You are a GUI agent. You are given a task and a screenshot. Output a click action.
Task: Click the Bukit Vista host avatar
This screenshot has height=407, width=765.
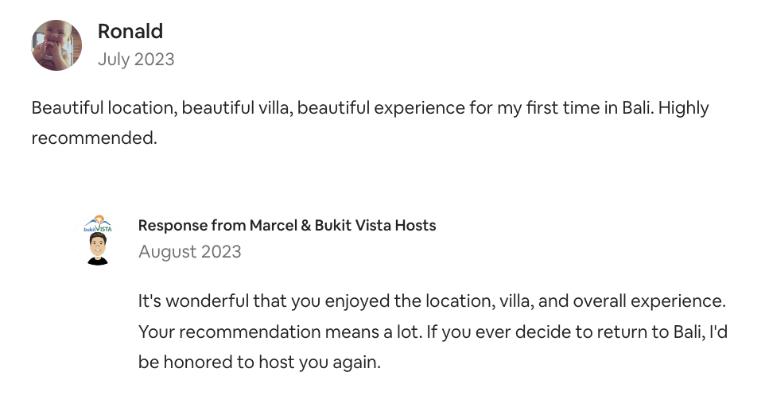98,240
